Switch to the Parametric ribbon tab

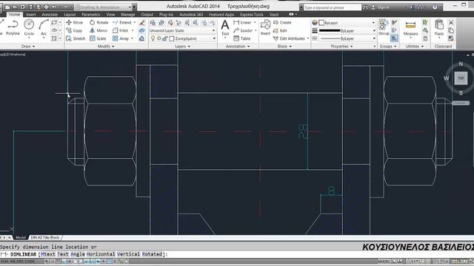(90, 14)
